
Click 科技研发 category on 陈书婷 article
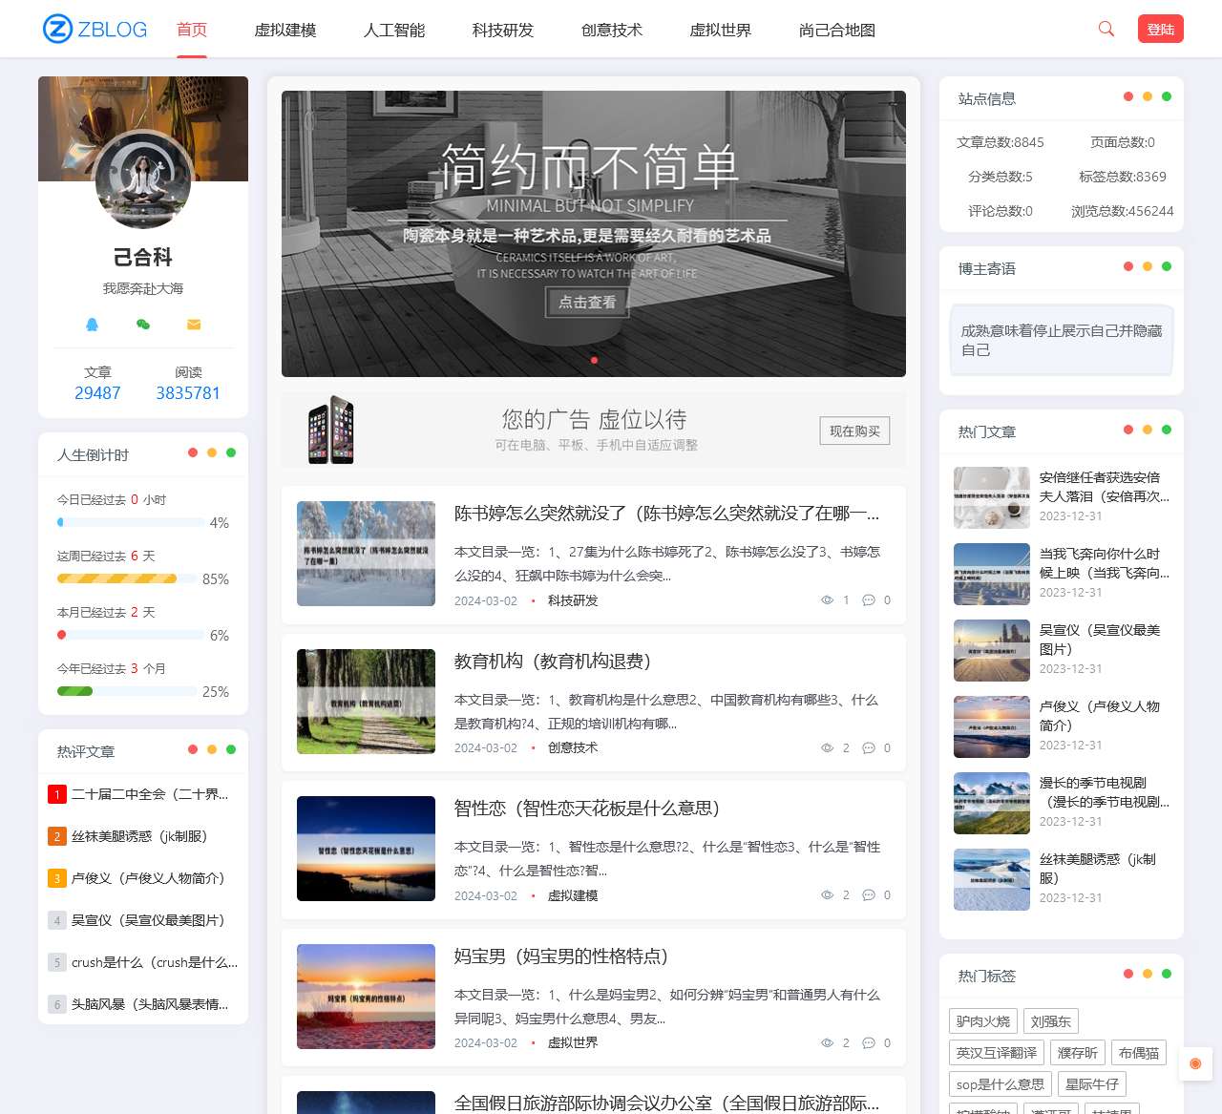(x=573, y=600)
